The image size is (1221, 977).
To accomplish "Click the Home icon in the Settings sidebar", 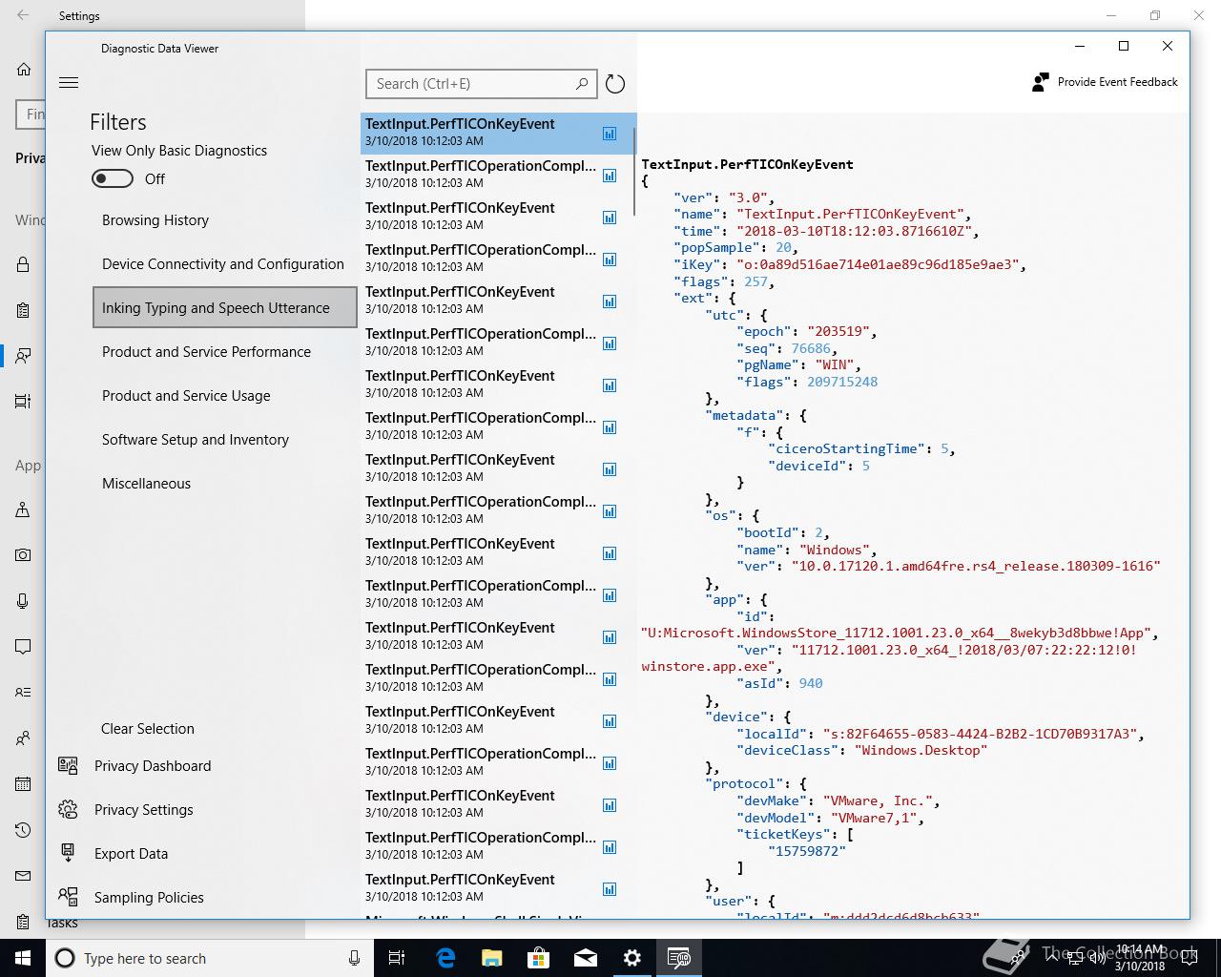I will 24,70.
